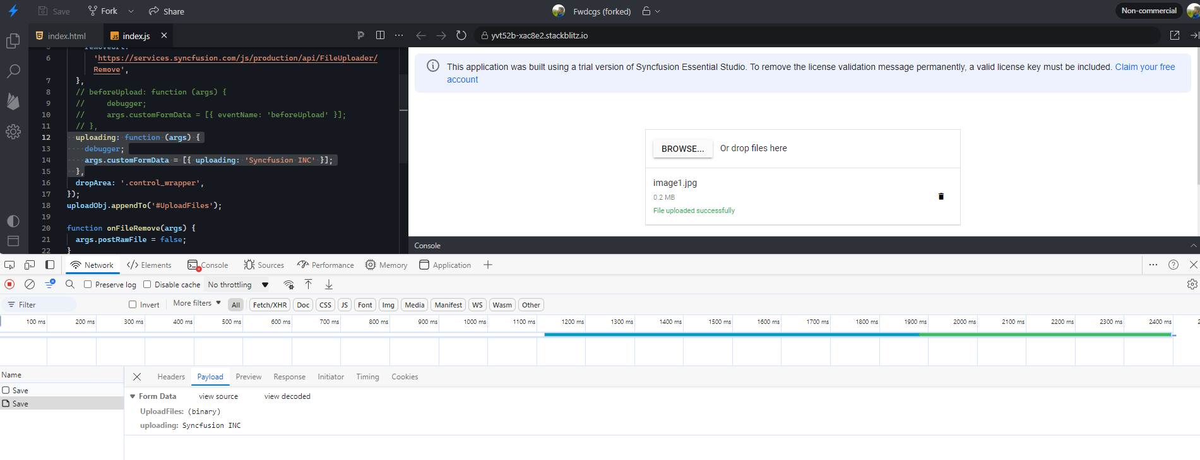Open preview in new window
The image size is (1200, 460).
pos(1174,35)
